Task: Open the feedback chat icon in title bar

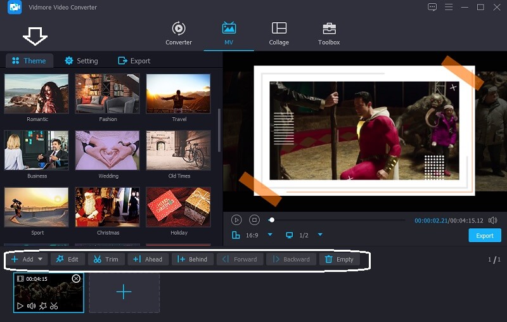Action: [432, 7]
